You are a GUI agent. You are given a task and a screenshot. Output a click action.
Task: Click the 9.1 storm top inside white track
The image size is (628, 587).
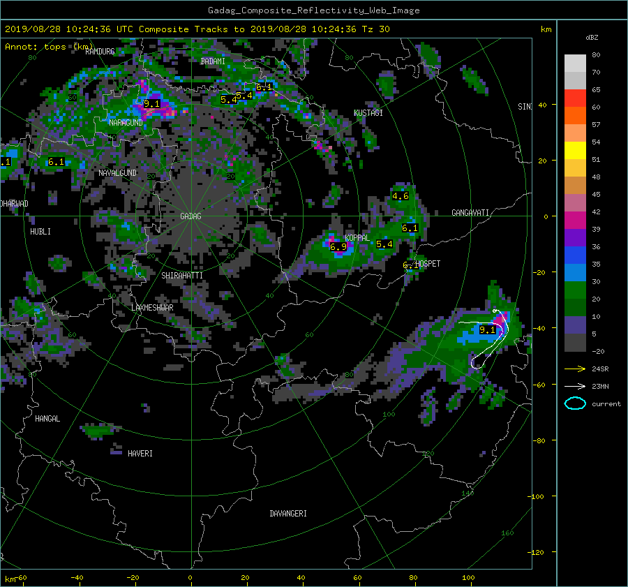point(488,330)
